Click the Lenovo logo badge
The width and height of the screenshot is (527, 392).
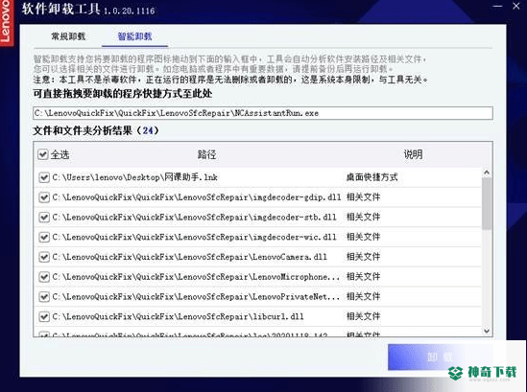pos(6,23)
